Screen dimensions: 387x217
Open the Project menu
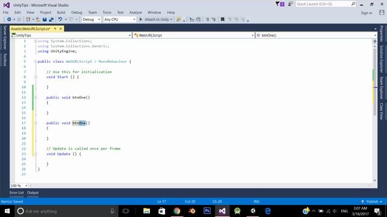click(x=46, y=12)
